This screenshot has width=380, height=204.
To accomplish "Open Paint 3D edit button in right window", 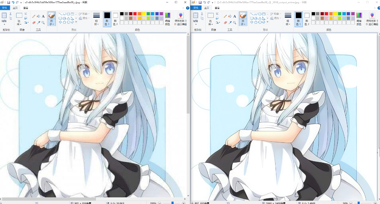I will click(x=372, y=18).
